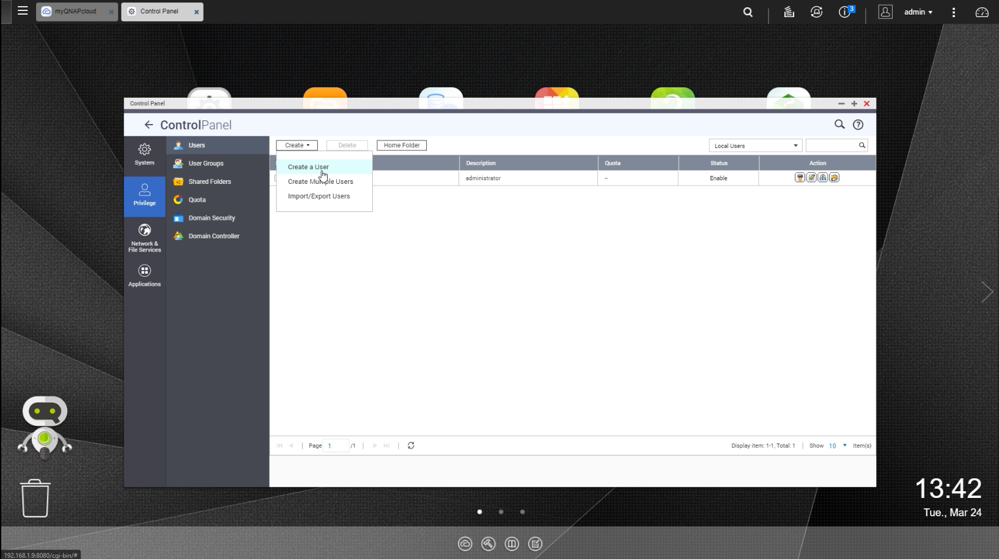Expand the admin account dropdown
The width and height of the screenshot is (999, 559).
918,12
